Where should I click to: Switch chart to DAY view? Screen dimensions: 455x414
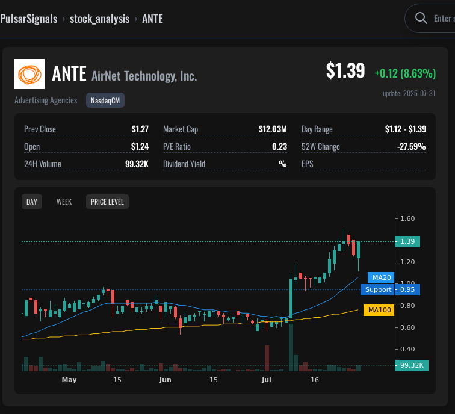point(32,202)
